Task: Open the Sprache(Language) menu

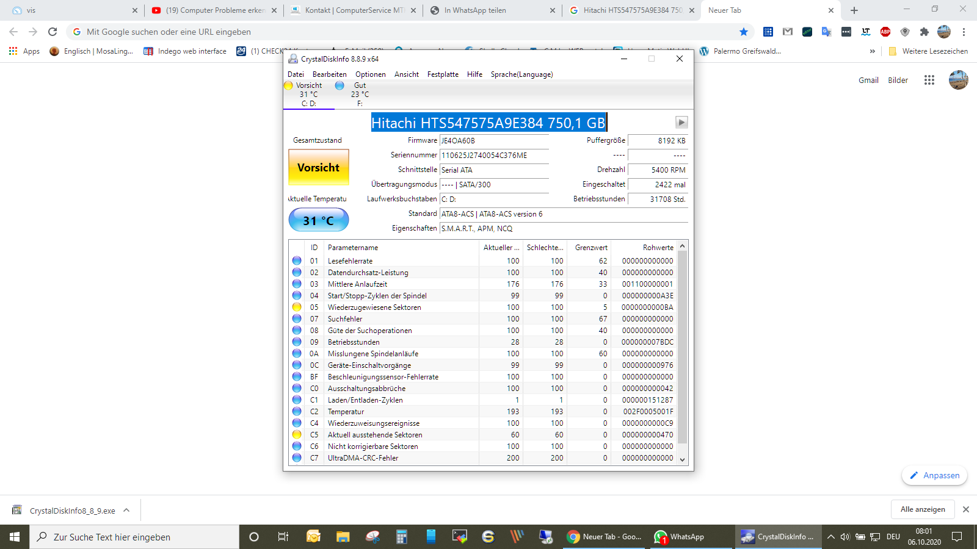Action: tap(522, 74)
